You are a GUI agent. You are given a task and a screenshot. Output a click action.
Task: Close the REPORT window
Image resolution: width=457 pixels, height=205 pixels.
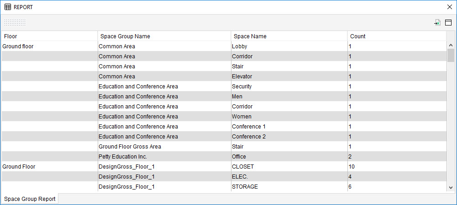coord(449,7)
